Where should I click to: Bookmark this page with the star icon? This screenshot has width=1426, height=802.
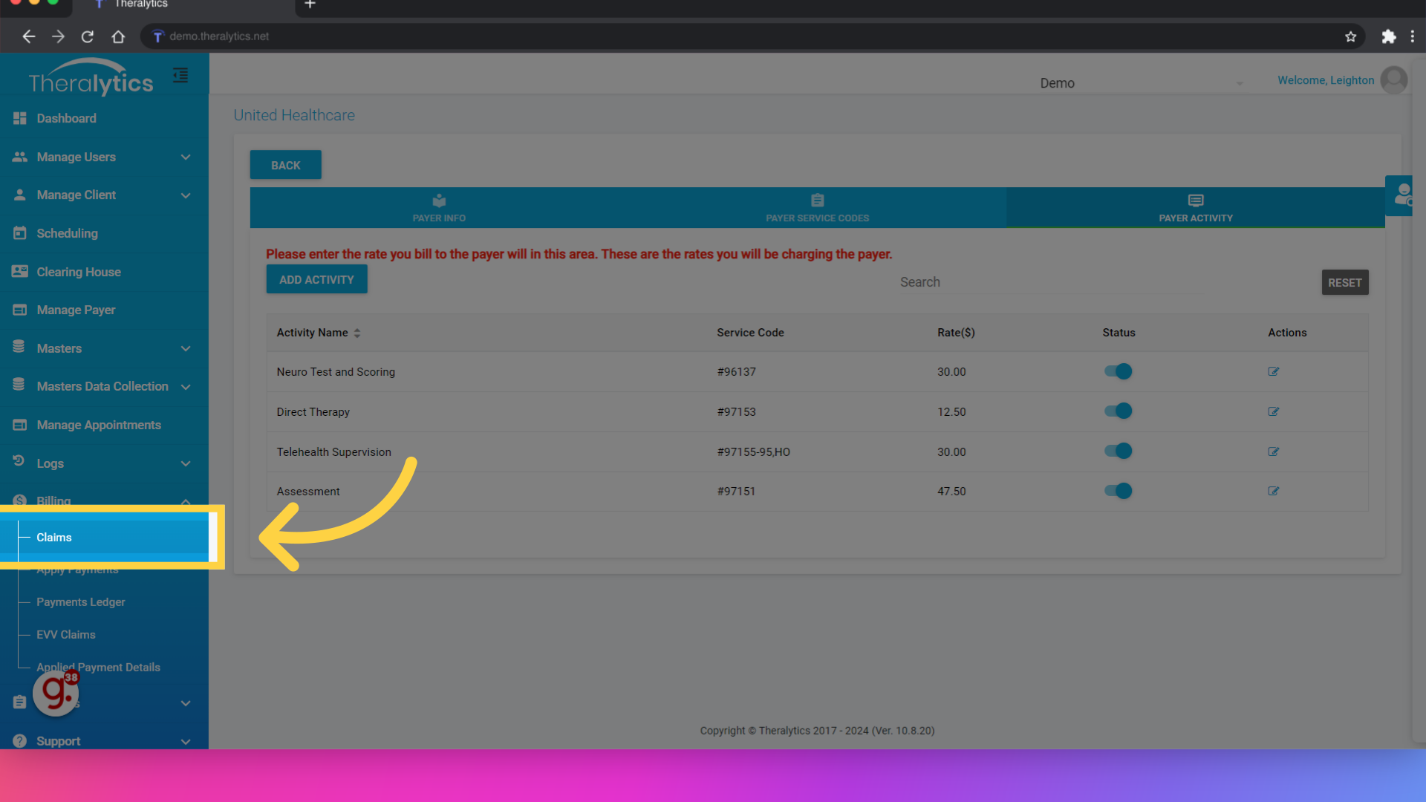[x=1350, y=36]
